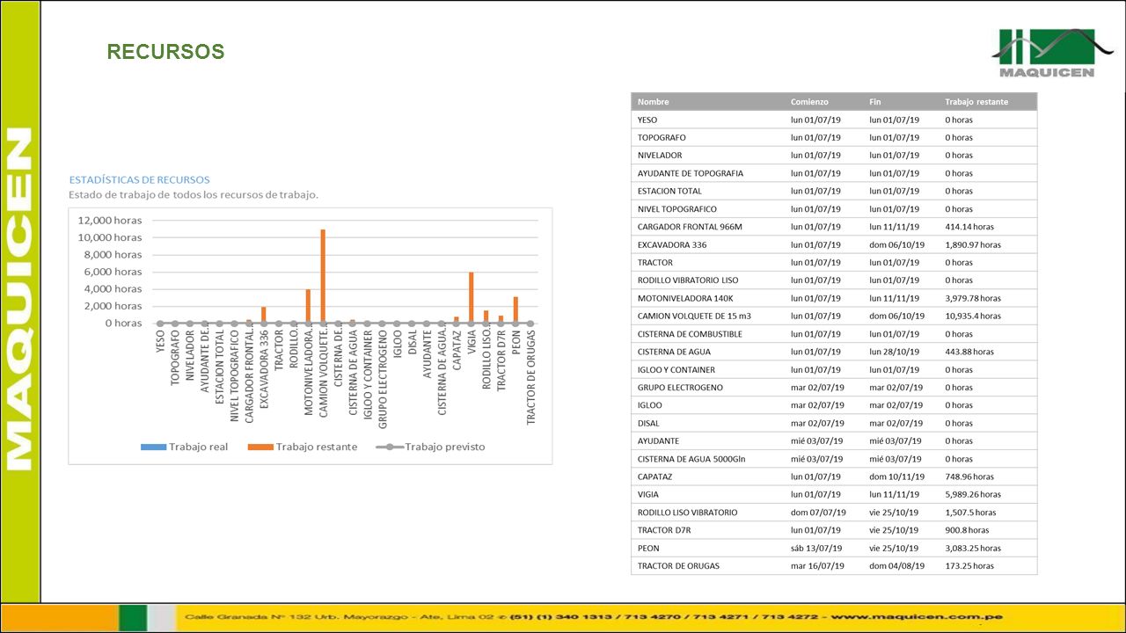Screen dimensions: 1126x633
Task: Click the GRUPO ELECTROGENO axis category label
Action: 382,379
